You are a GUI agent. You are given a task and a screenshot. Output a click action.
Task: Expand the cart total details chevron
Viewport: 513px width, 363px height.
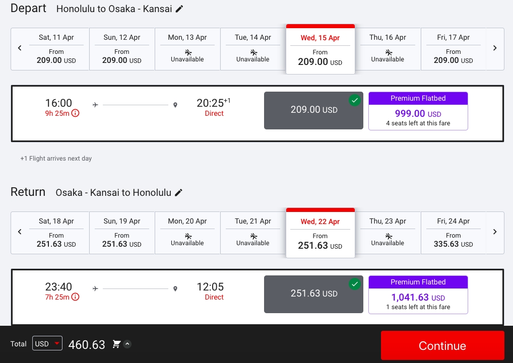click(127, 344)
